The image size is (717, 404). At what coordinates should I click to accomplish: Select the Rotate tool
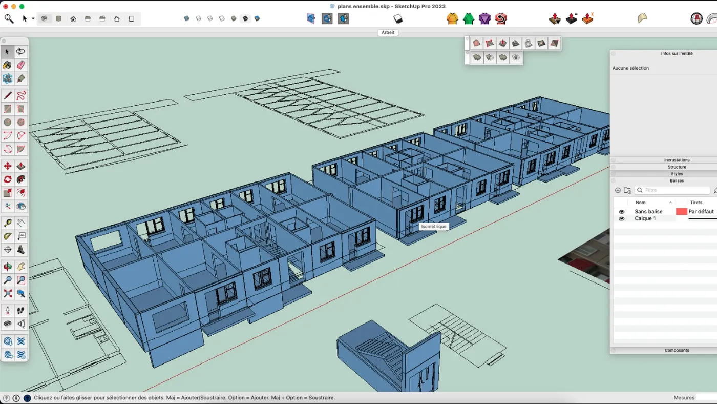point(7,179)
